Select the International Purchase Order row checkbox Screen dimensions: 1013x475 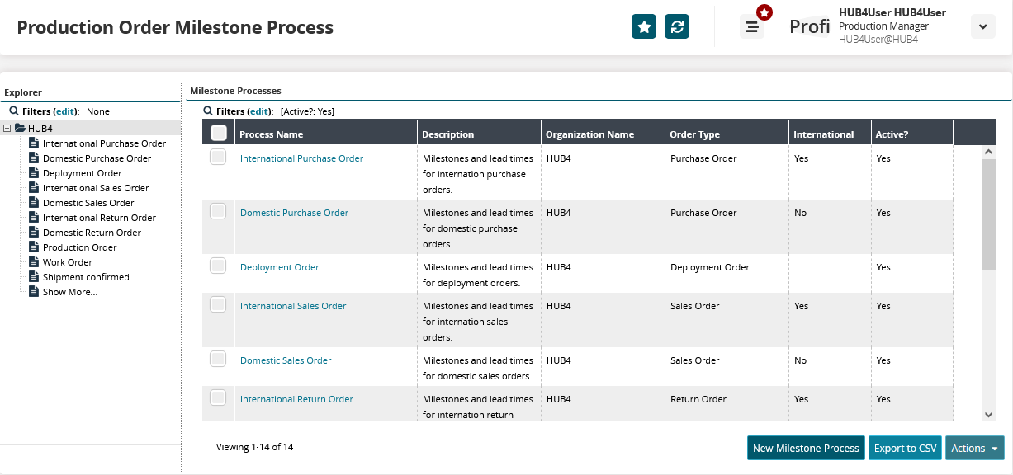[218, 157]
